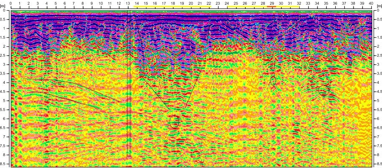
Task: Click the vertical dashed line at position 13
Action: tap(129, 84)
